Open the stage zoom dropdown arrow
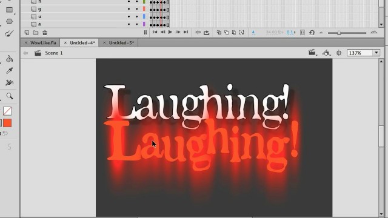Image resolution: width=388 pixels, height=218 pixels. 376,53
